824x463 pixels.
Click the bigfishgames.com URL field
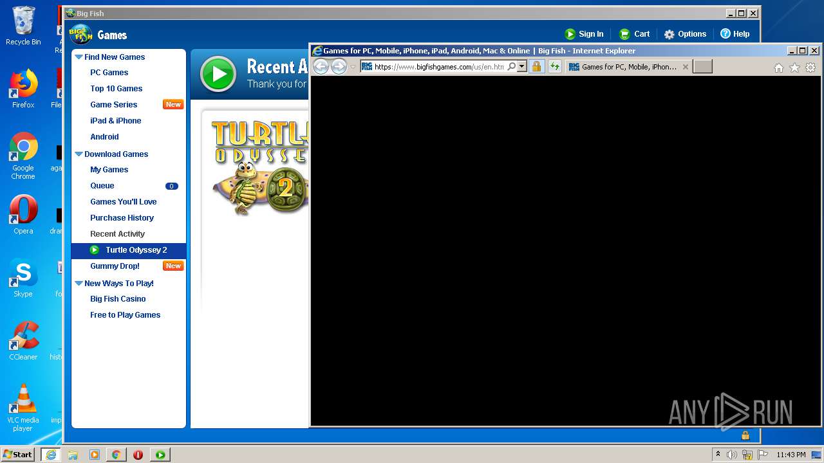point(439,67)
